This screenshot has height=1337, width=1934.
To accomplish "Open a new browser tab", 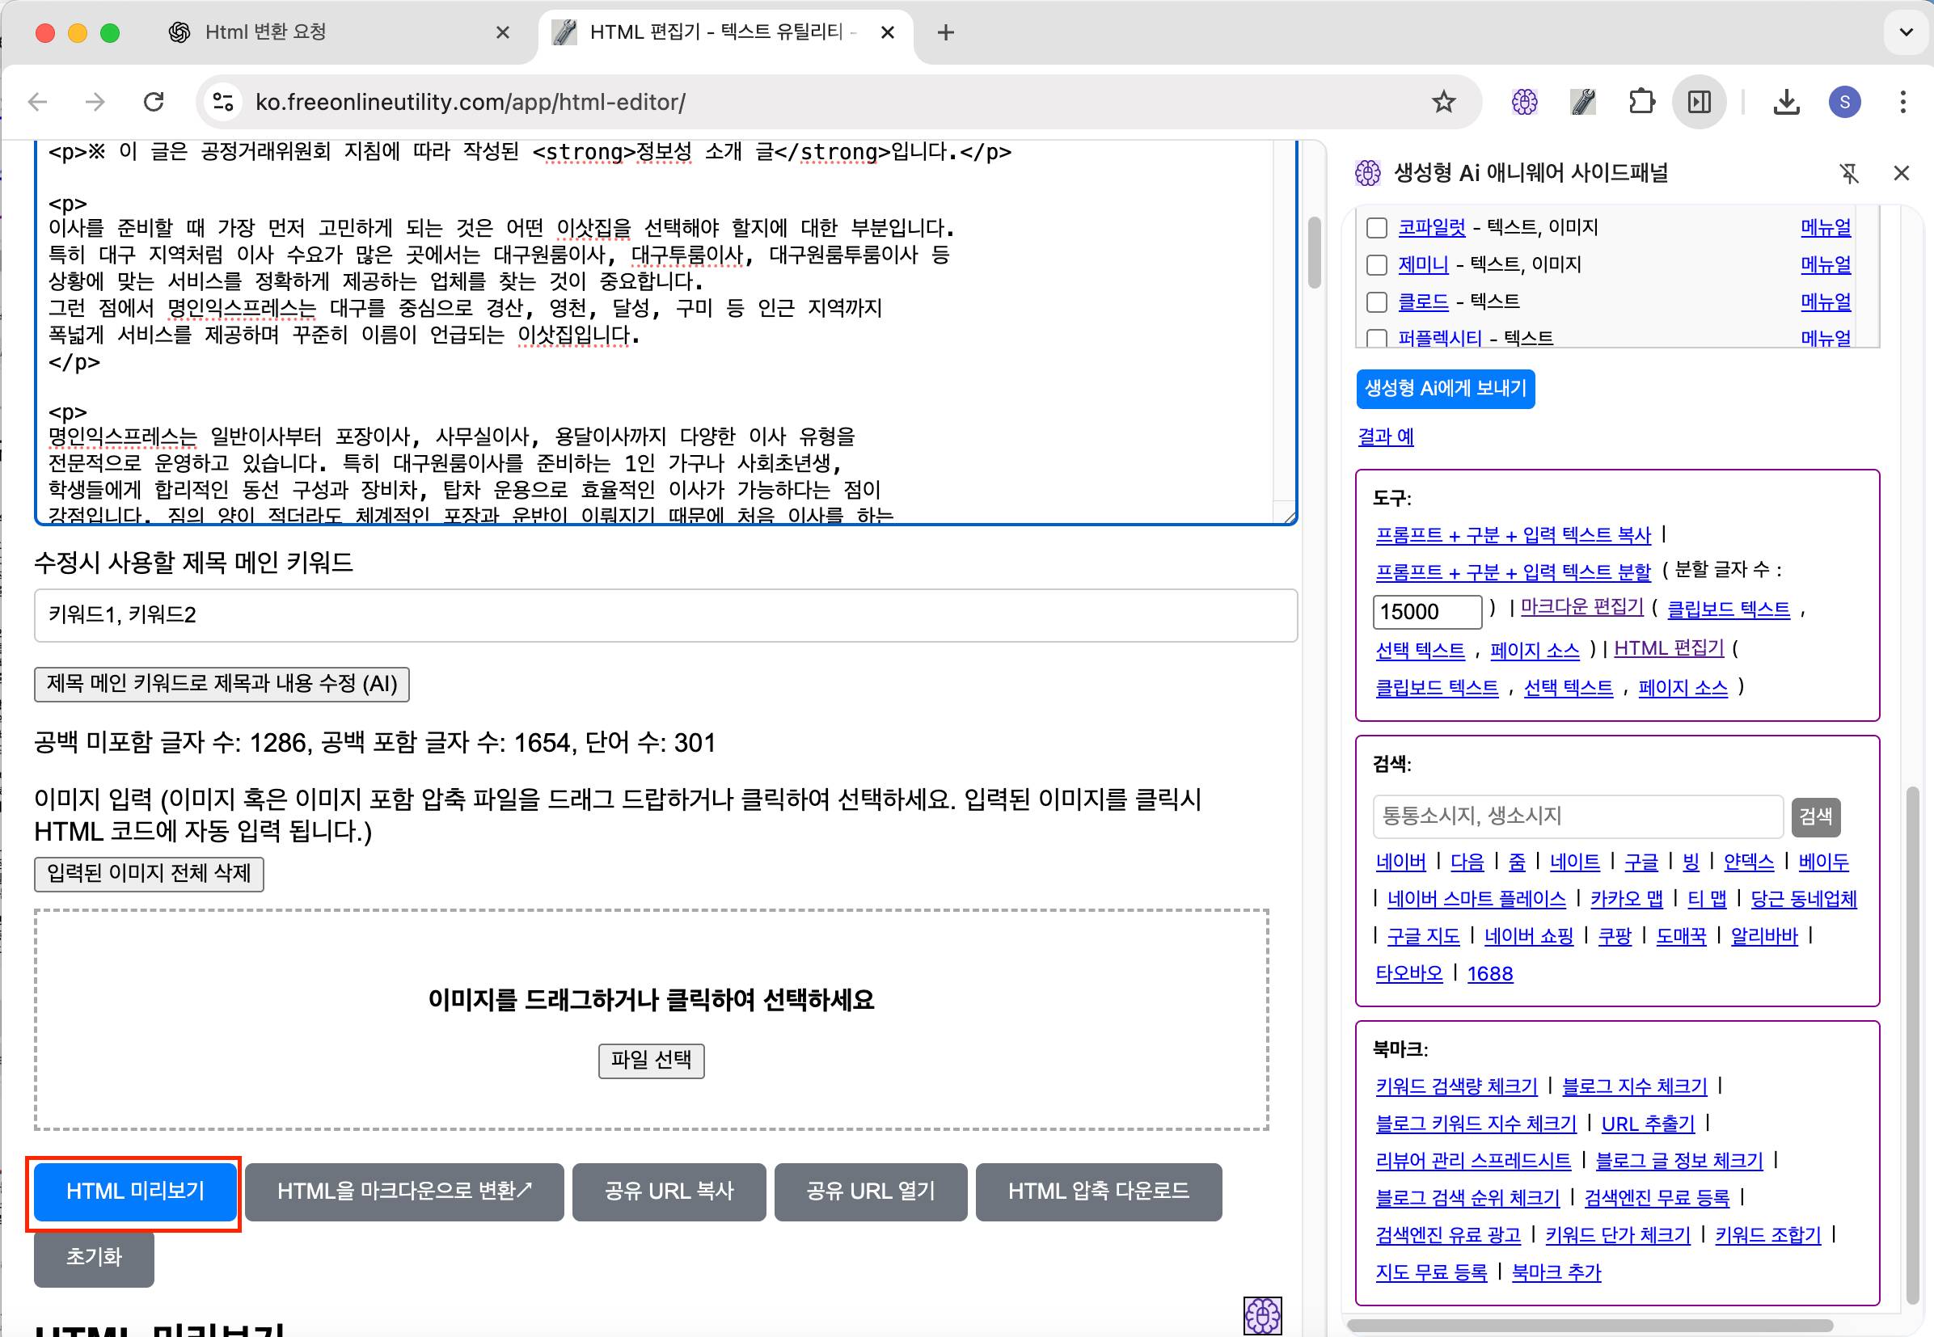I will tap(945, 32).
